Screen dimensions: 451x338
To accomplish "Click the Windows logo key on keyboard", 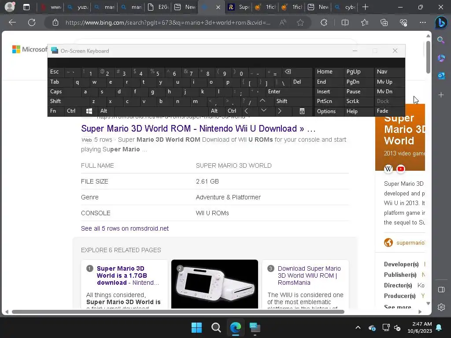I will coord(89,111).
